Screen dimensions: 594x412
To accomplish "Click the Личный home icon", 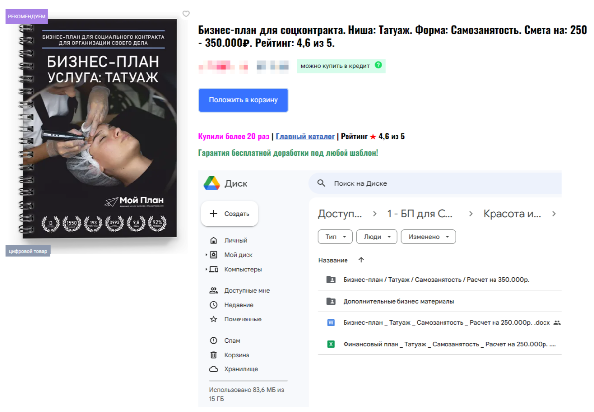I will point(214,241).
